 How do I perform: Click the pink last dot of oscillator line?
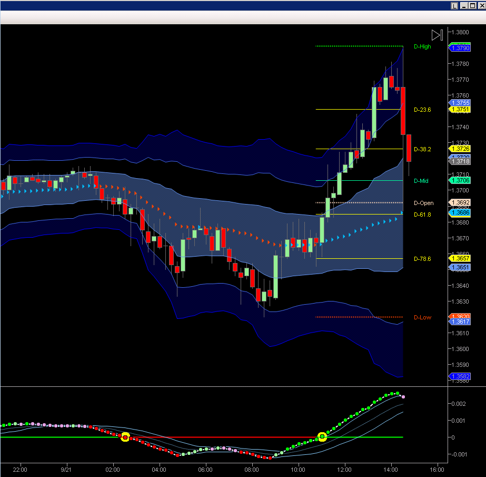(403, 397)
